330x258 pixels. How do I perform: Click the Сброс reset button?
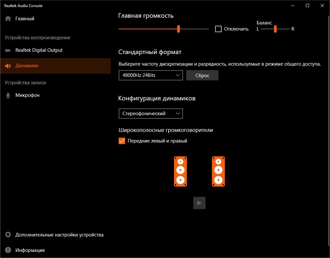pos(202,75)
